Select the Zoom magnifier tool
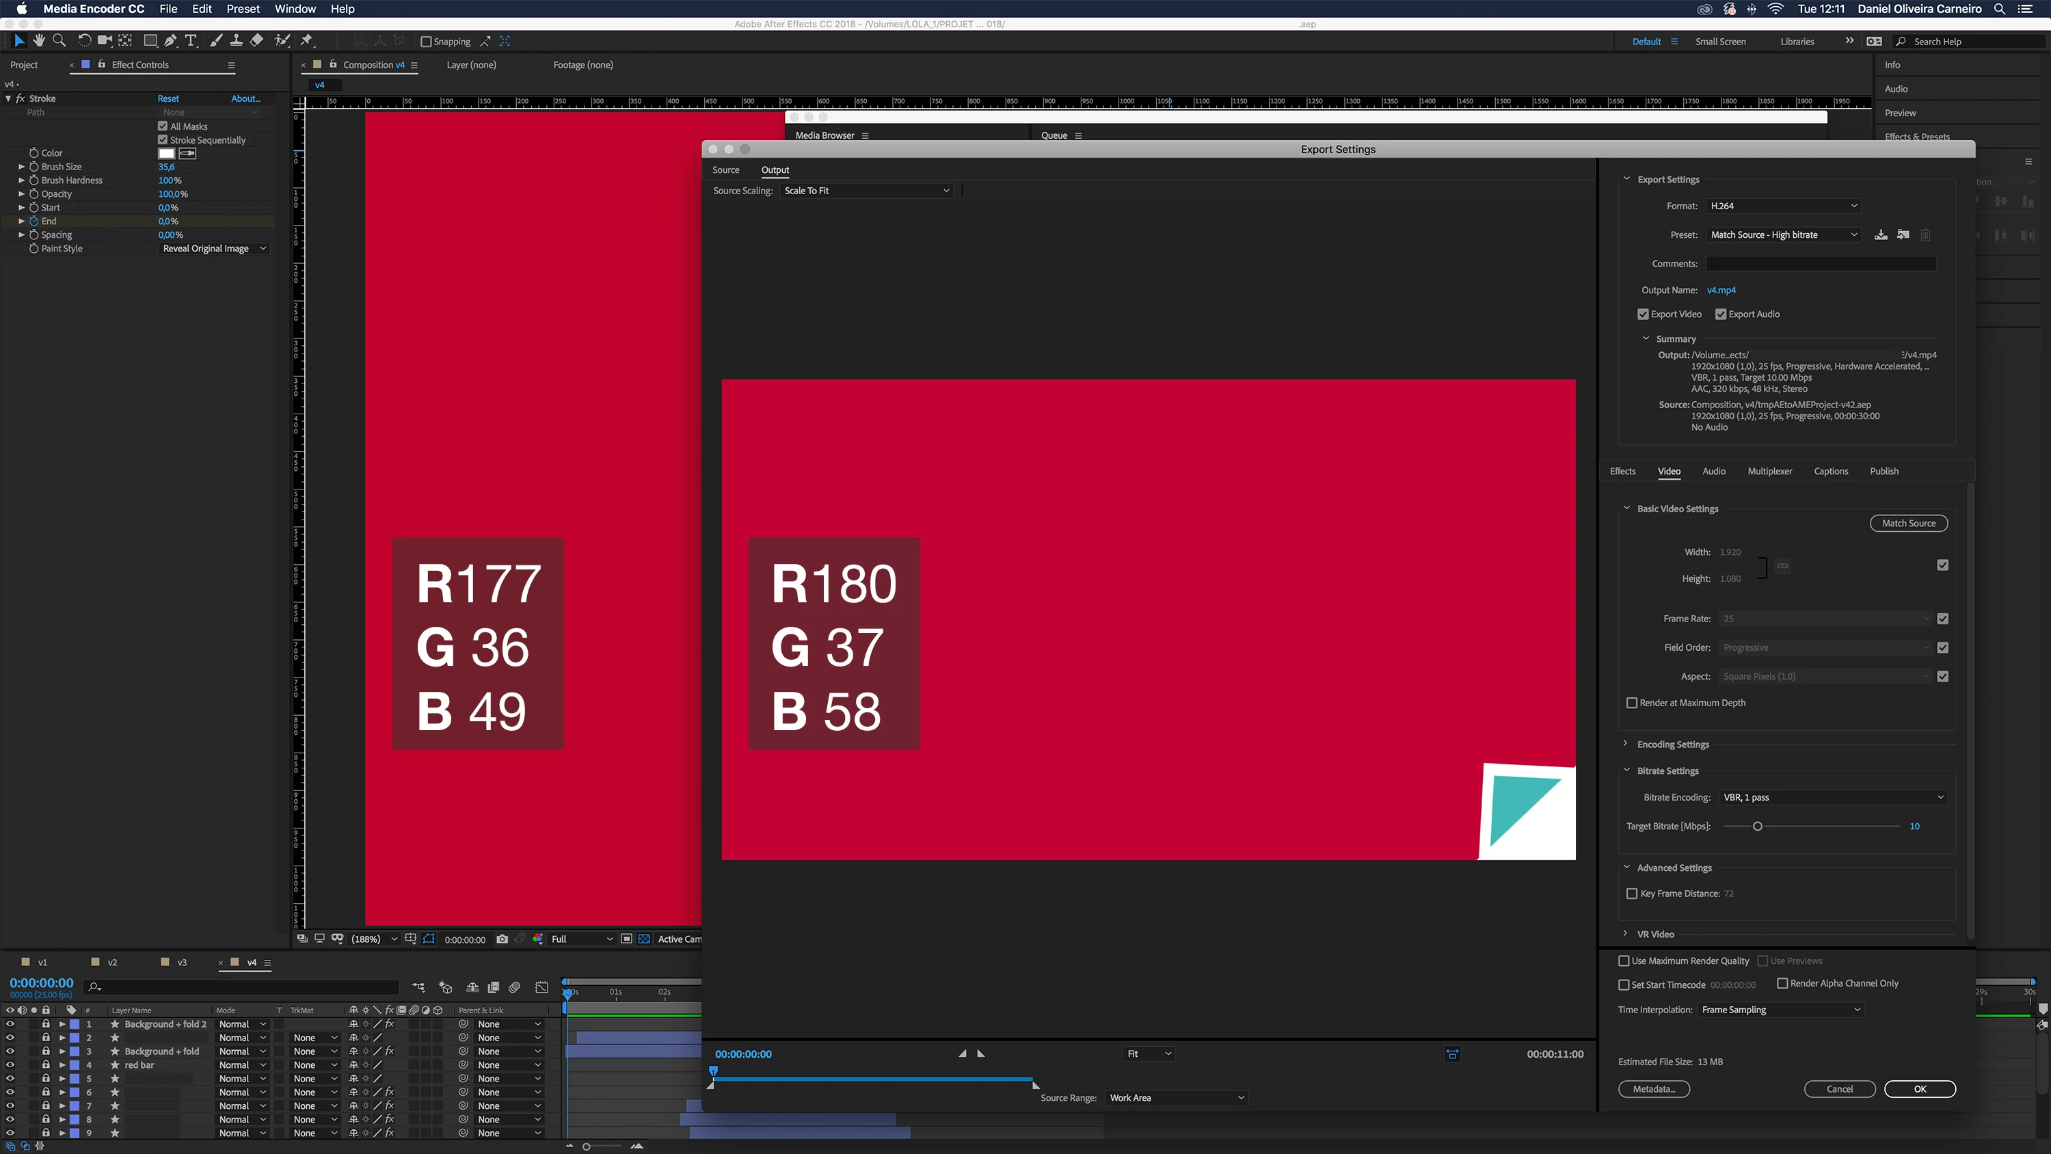 (x=59, y=40)
